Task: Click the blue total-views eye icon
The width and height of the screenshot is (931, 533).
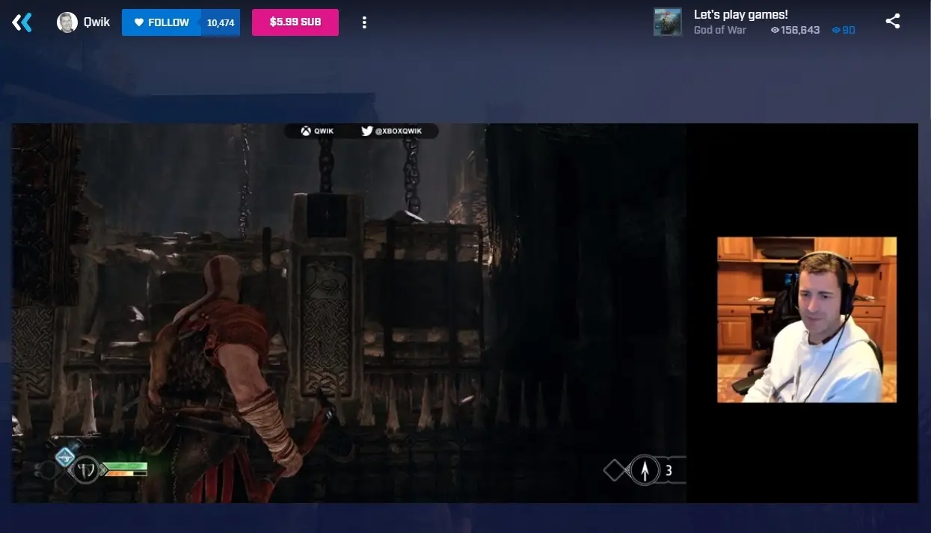Action: 837,31
